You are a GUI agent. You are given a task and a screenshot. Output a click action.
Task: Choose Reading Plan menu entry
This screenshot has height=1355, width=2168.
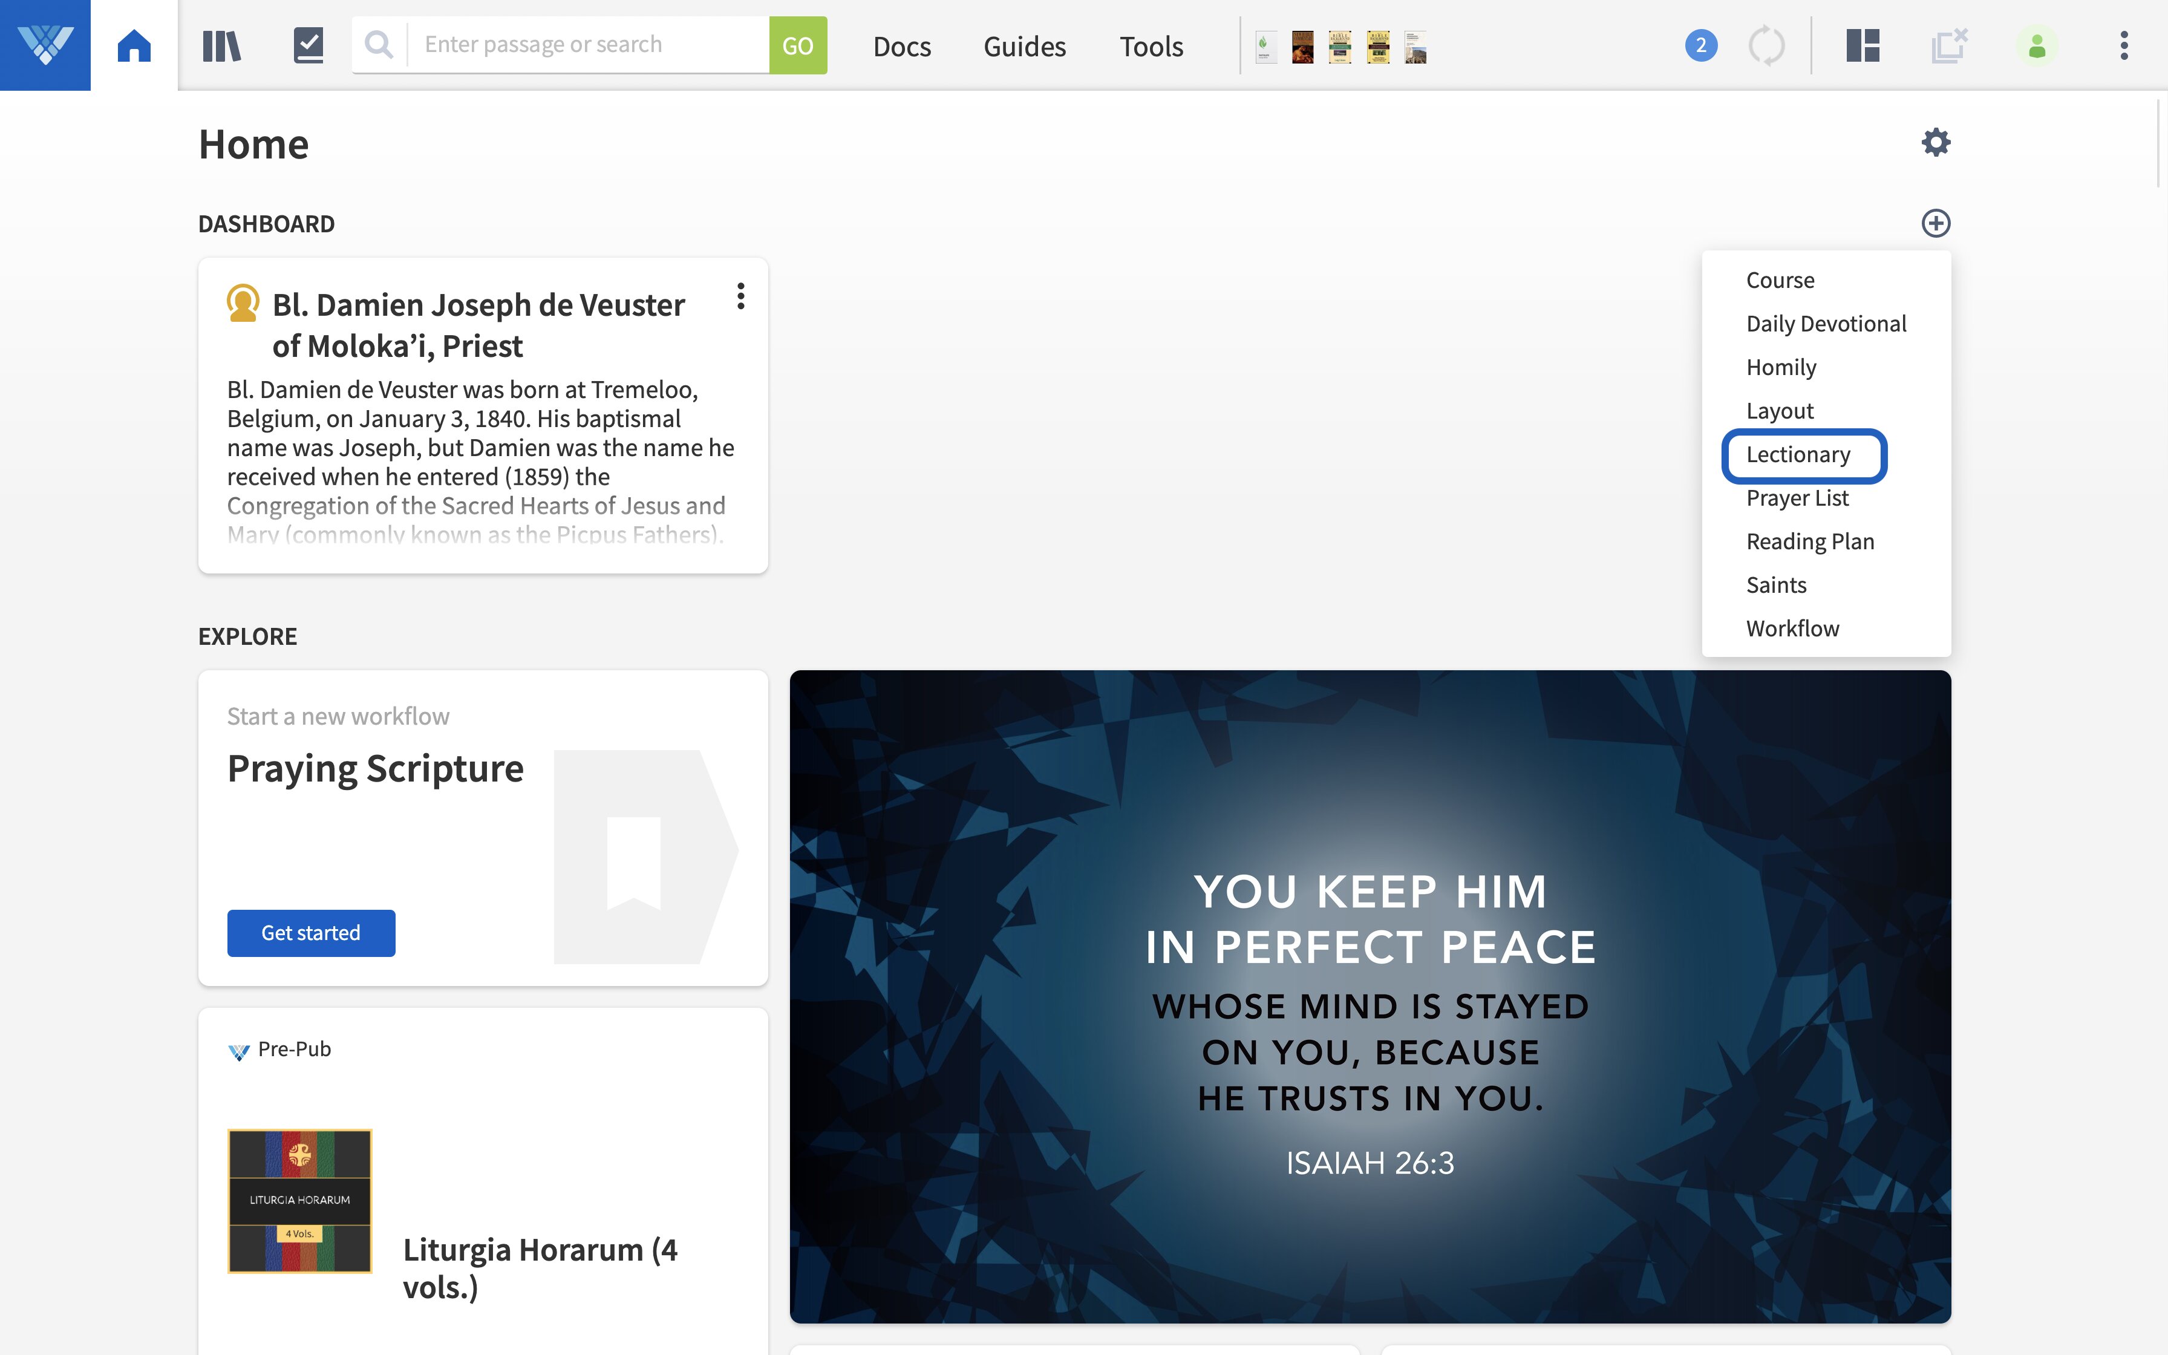click(x=1810, y=541)
